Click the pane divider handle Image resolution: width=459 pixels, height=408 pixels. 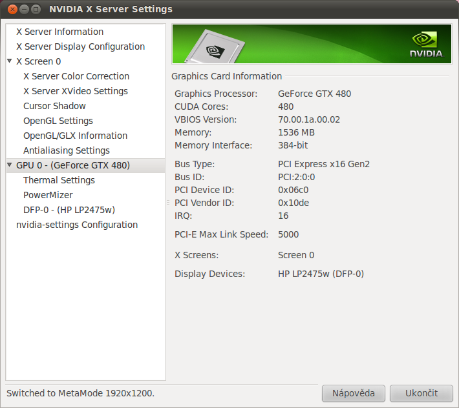point(168,202)
